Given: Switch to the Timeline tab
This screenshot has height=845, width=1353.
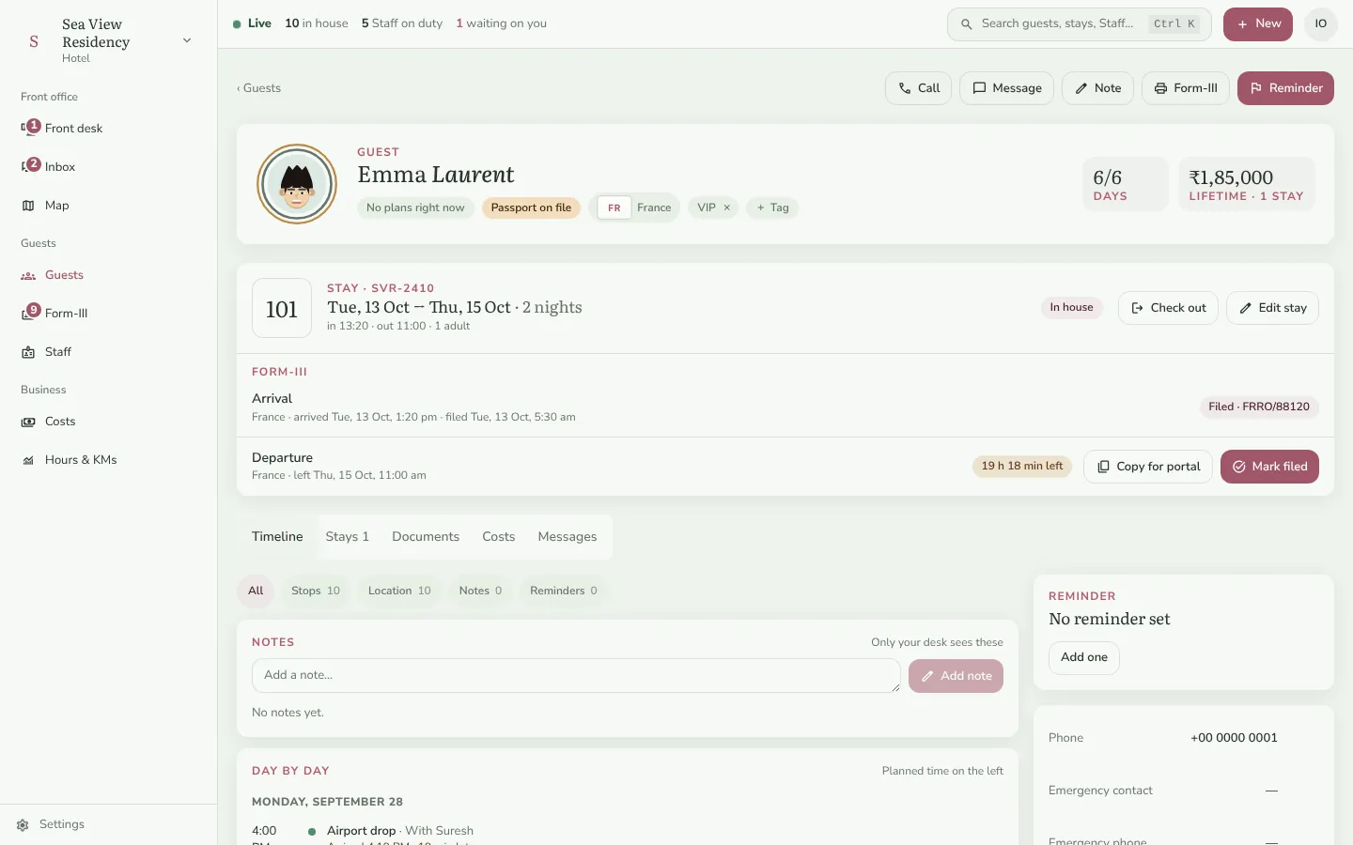Looking at the screenshot, I should tap(277, 537).
